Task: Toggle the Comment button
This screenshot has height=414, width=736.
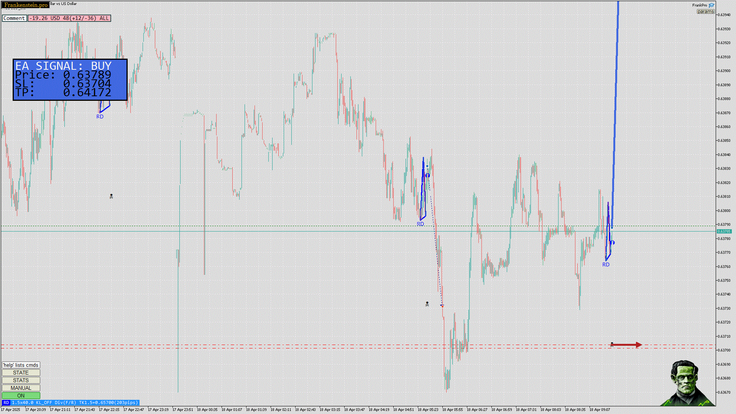Action: 14,18
